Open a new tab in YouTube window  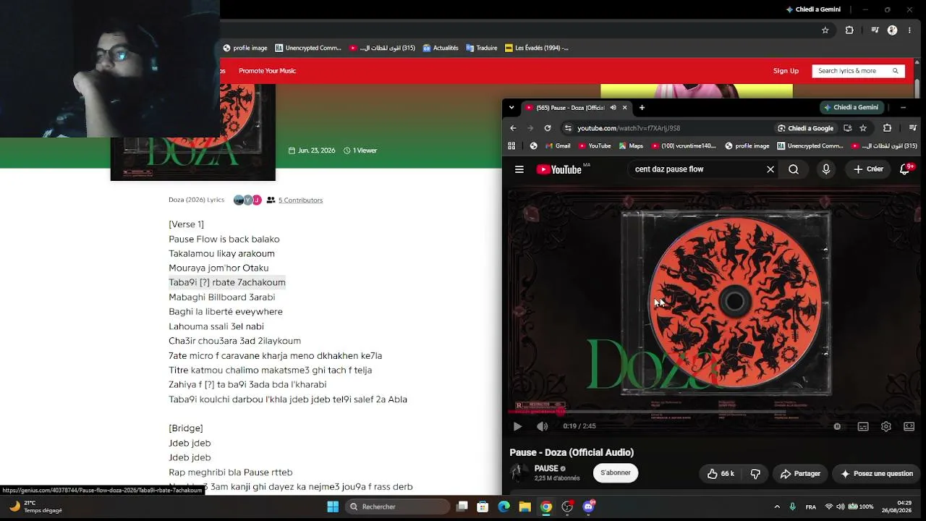[642, 108]
